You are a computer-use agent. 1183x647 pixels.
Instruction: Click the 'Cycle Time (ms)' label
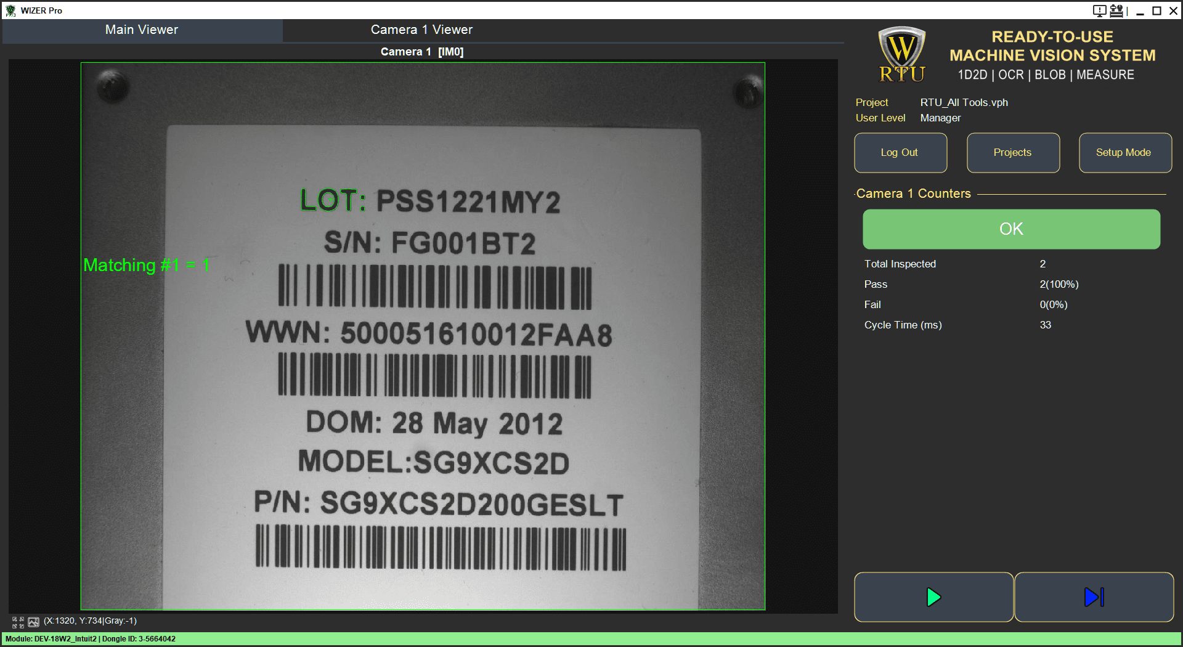pyautogui.click(x=903, y=325)
